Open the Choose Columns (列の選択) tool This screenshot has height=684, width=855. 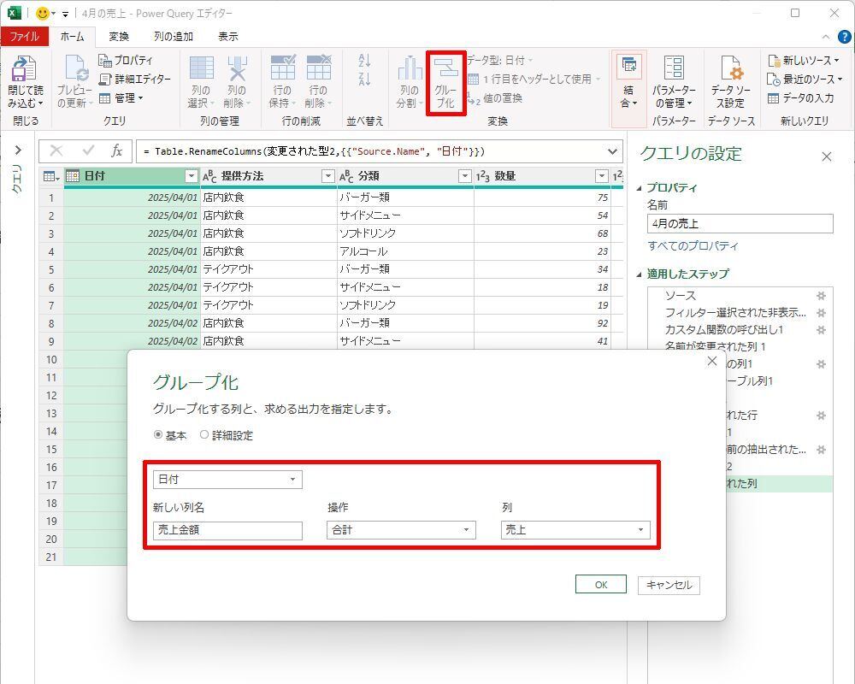coord(200,81)
